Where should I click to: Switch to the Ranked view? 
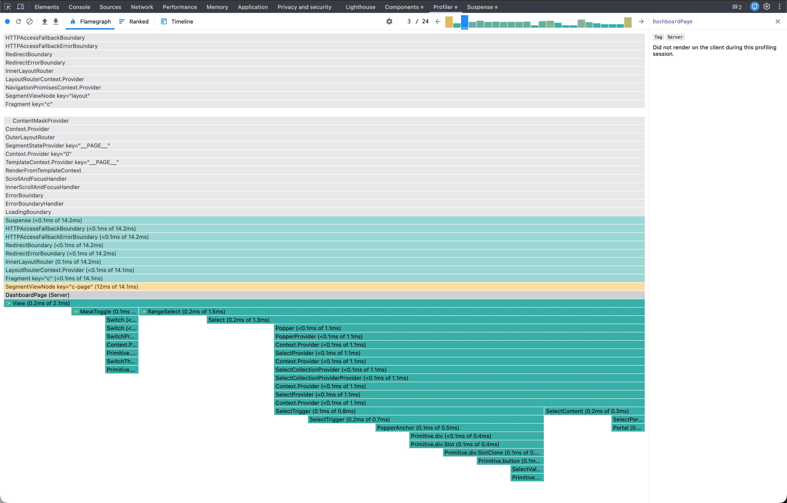[134, 22]
